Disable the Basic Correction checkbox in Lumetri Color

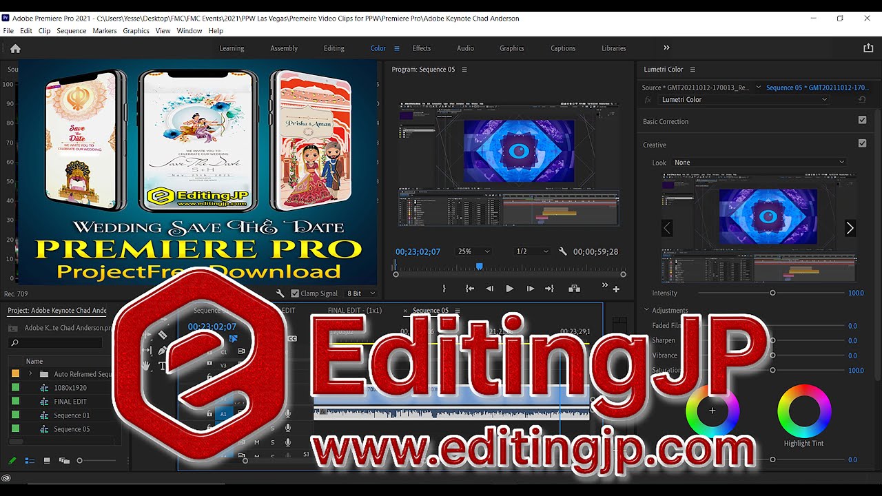(862, 119)
